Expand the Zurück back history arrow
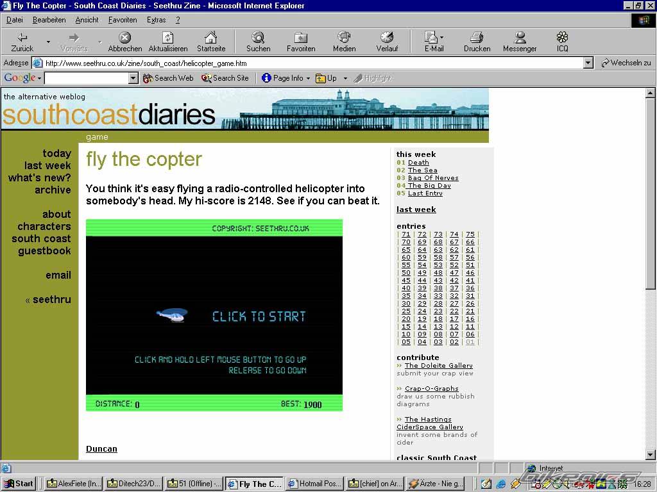The image size is (657, 492). click(x=48, y=42)
